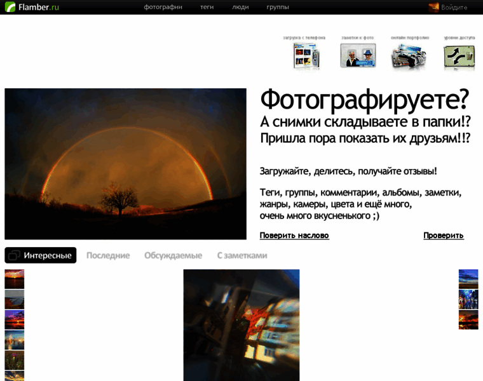Go to the люди section
Screen dimensions: 483x381
(240, 7)
